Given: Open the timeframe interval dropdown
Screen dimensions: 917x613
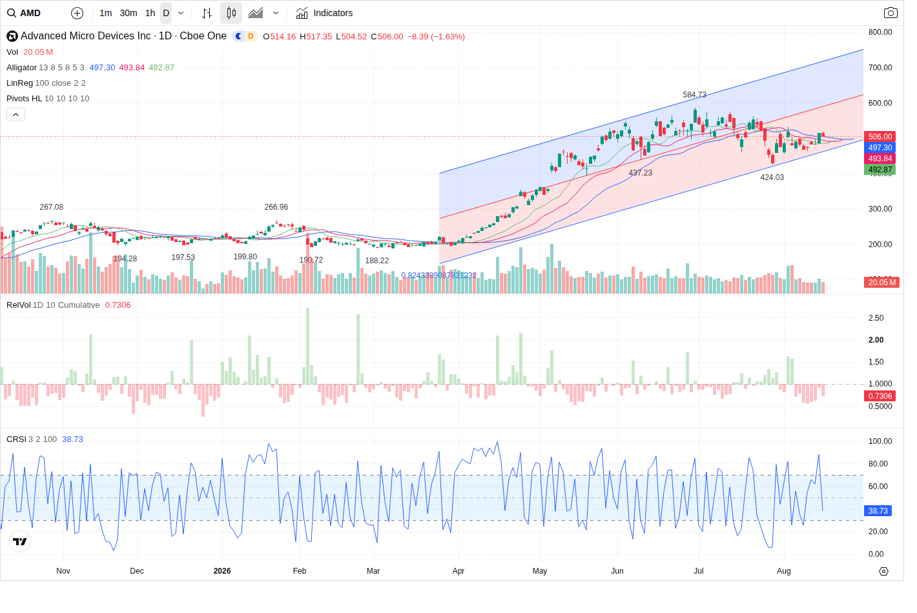Looking at the screenshot, I should pos(181,13).
